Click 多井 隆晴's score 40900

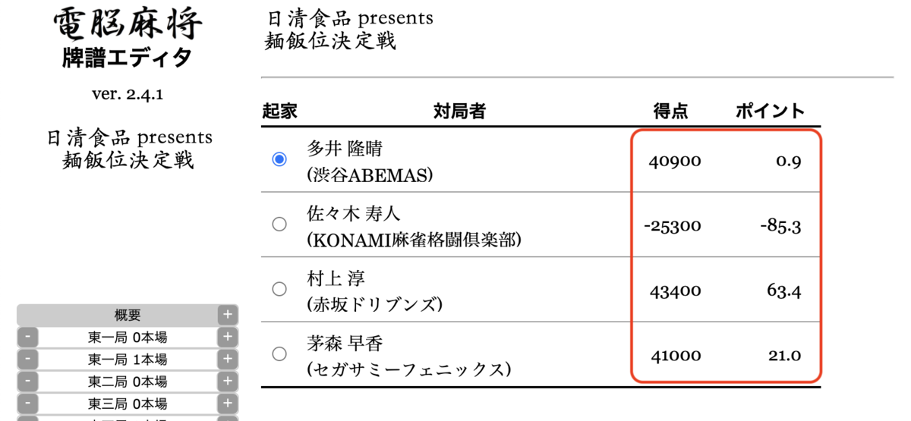pos(676,162)
